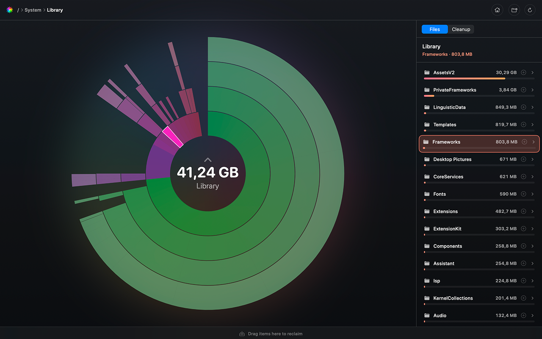Viewport: 542px width, 339px height.
Task: Click the Fonts folder icon
Action: coord(427,194)
